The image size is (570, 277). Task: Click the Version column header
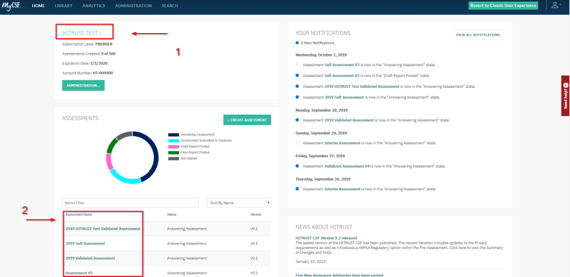(256, 214)
